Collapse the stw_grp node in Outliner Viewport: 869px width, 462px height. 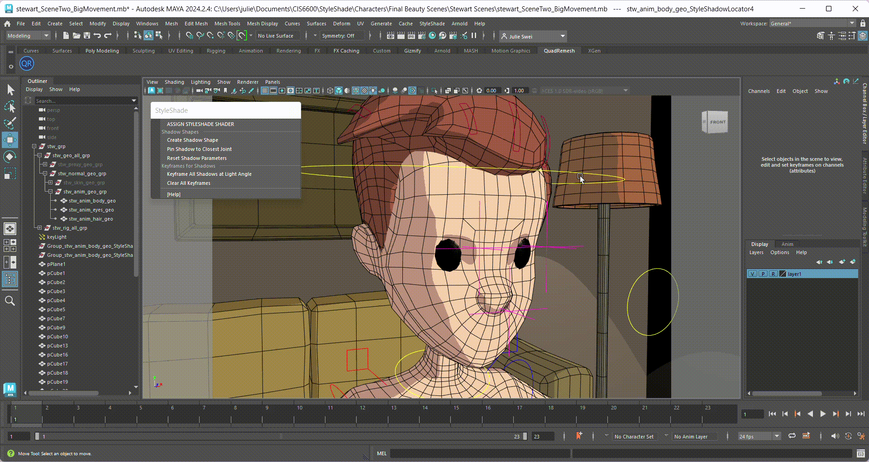tap(34, 146)
